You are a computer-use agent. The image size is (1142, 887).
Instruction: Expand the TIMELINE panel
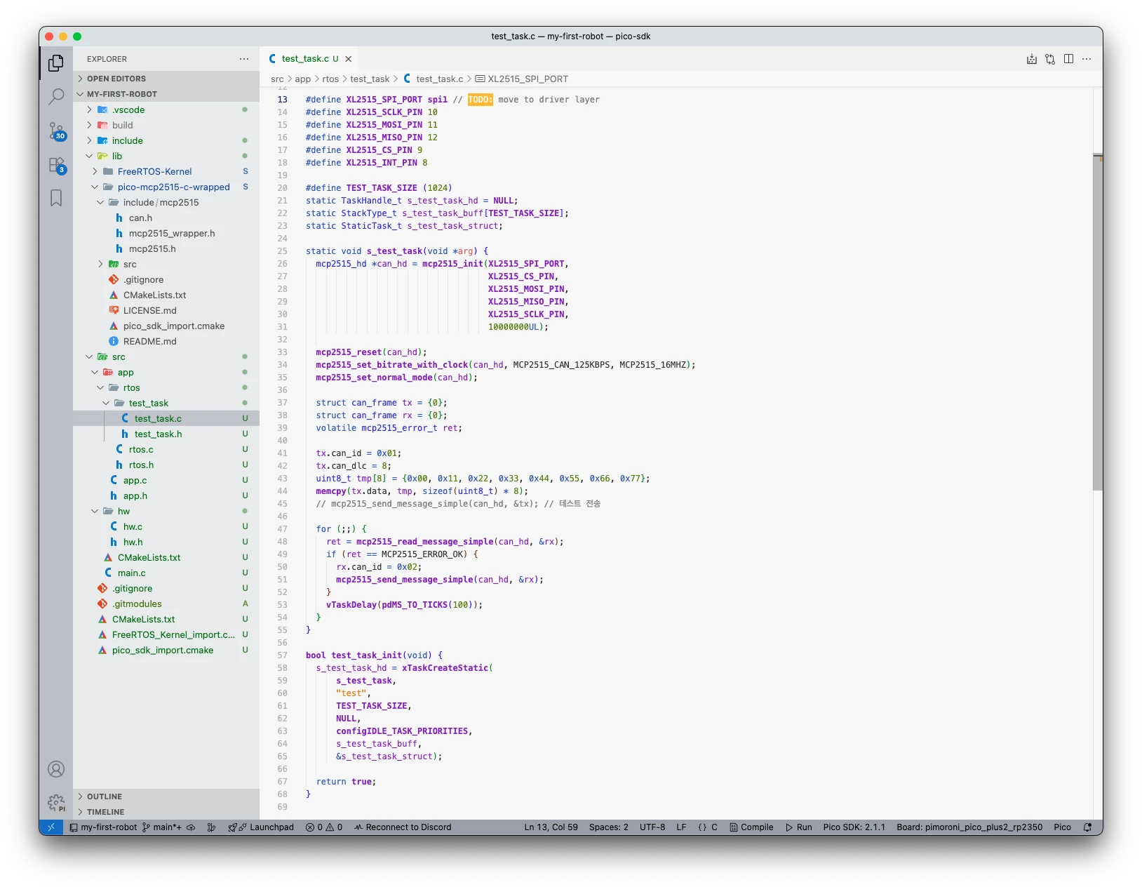(105, 812)
